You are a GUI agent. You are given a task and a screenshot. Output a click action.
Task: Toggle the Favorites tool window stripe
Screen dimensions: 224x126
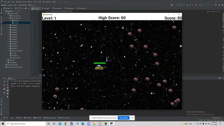coord(1,111)
